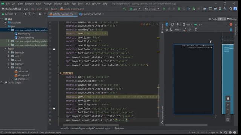241x135 pixels.
Task: Click default margins 0dp button
Action: [177, 30]
